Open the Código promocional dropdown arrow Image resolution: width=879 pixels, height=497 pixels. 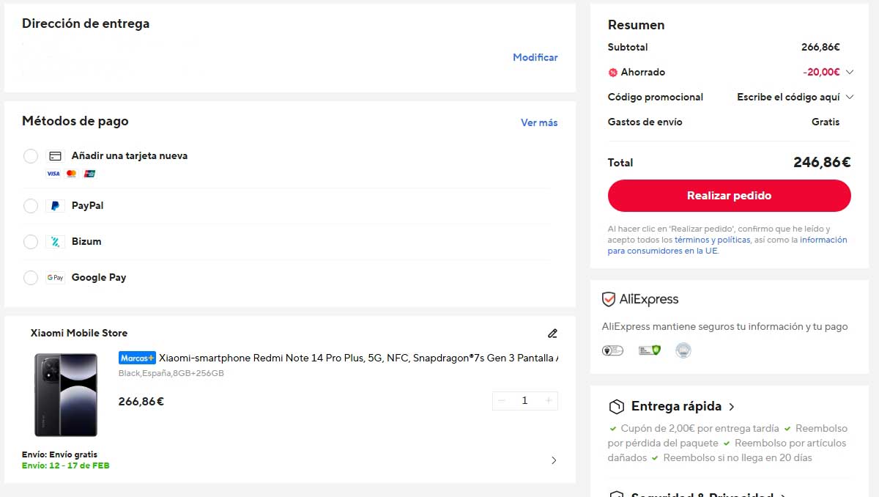click(850, 97)
